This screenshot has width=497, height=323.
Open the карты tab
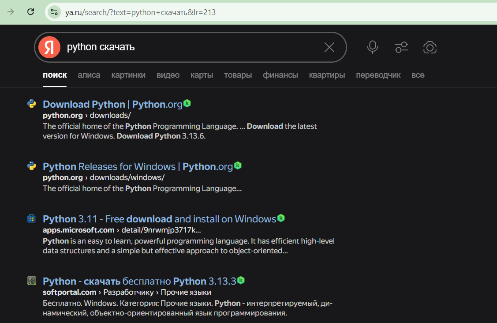pos(202,75)
